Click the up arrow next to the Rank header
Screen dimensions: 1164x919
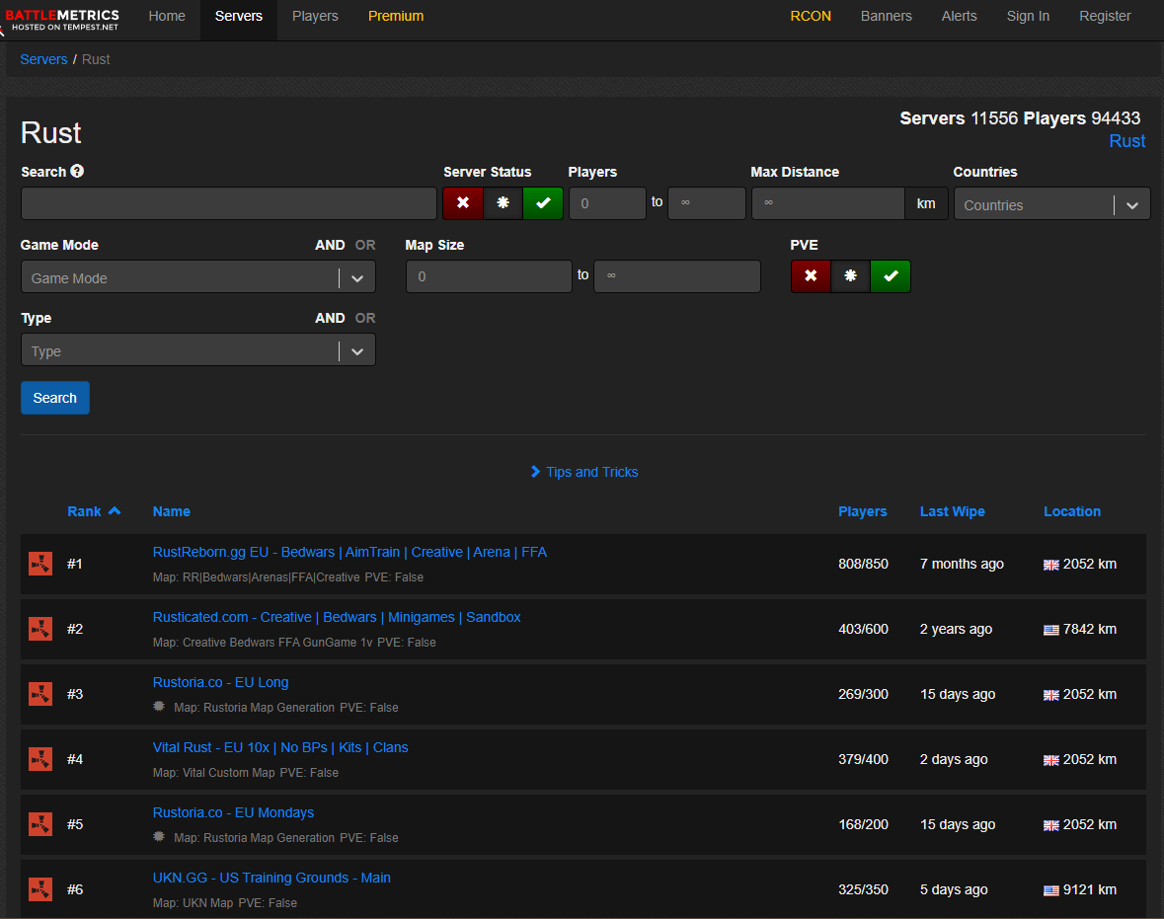coord(115,510)
